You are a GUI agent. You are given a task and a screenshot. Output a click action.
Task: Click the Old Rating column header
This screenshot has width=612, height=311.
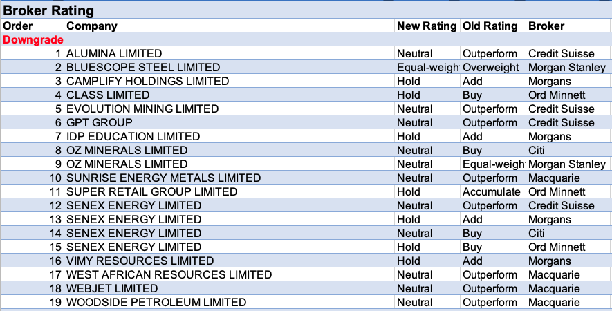tap(490, 26)
